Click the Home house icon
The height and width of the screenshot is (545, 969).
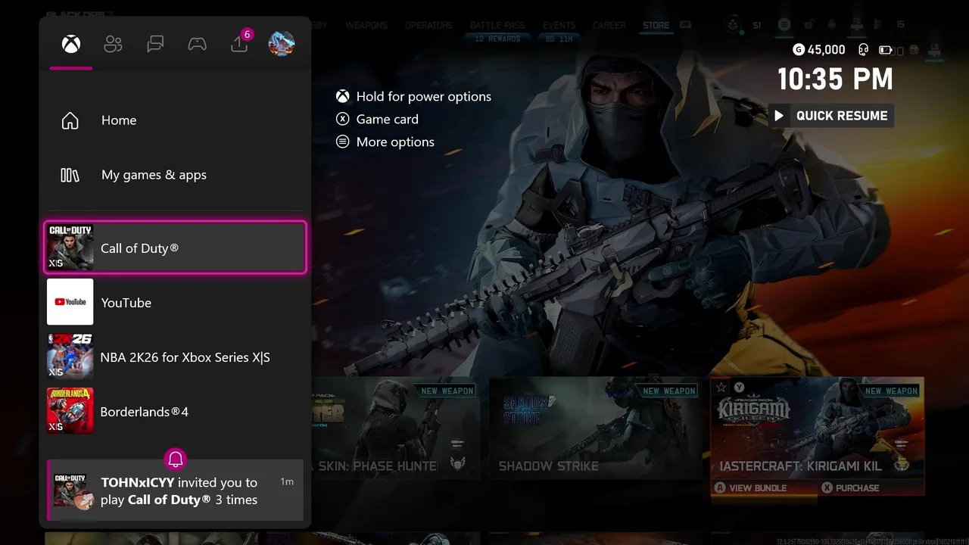click(70, 120)
